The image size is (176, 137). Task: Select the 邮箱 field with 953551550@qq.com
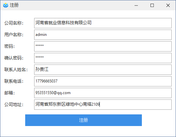[103, 93]
